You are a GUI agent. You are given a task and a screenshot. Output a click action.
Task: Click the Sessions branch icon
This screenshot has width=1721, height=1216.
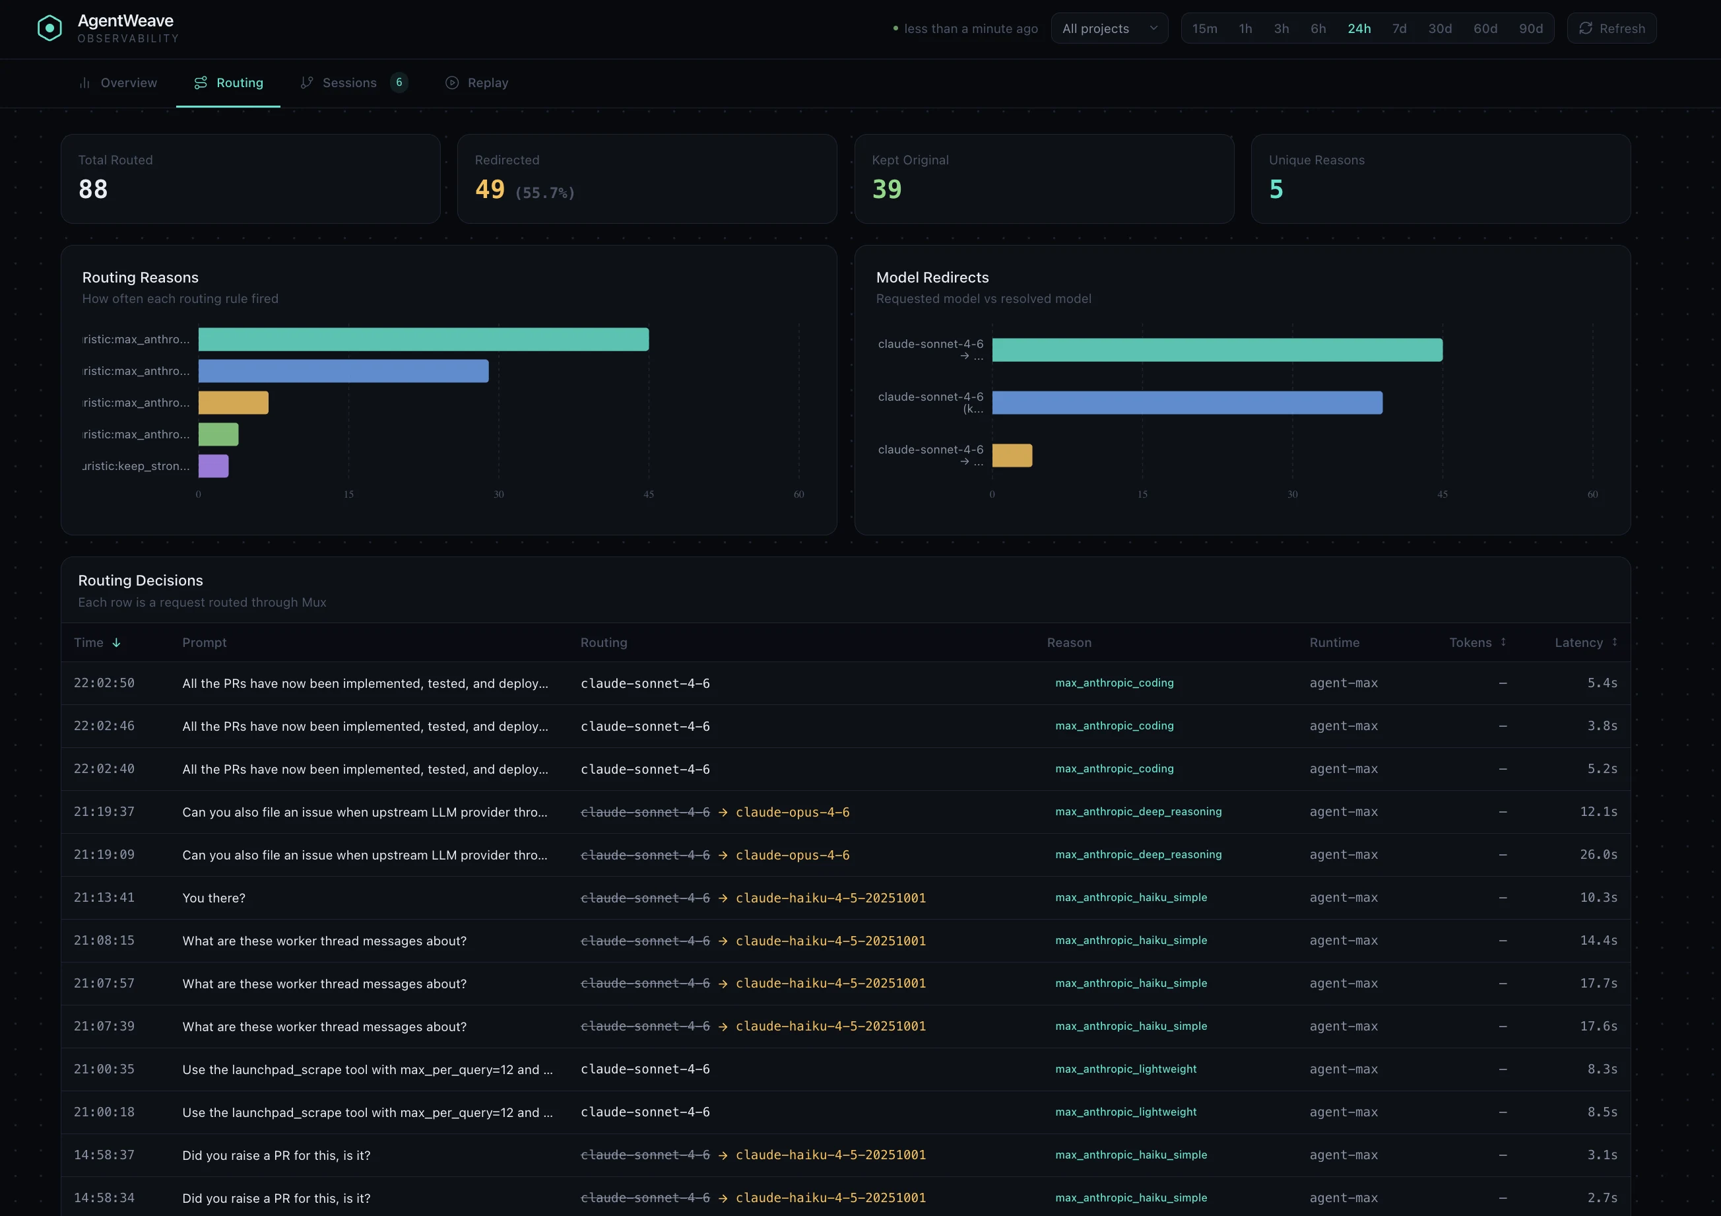[307, 83]
